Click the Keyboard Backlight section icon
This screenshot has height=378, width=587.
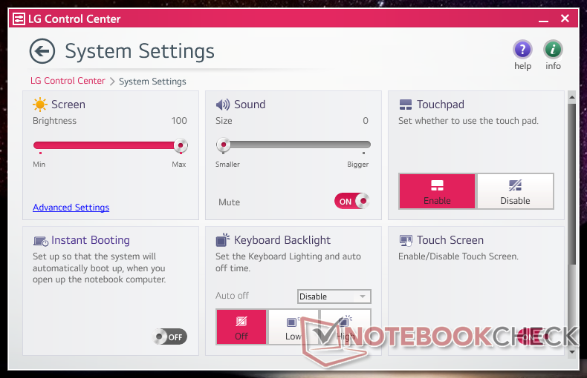tap(222, 240)
